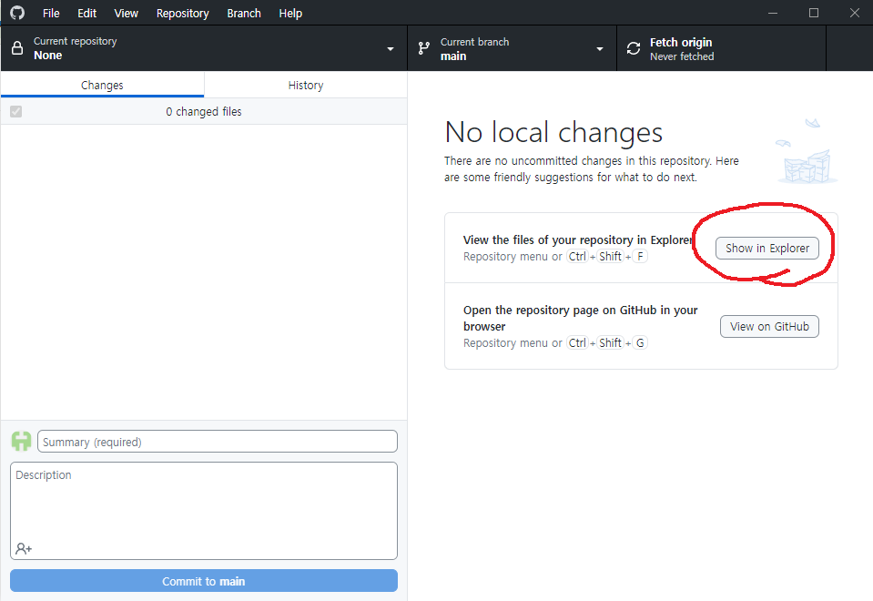
Task: Click the branch icon beside Current branch
Action: [x=424, y=48]
